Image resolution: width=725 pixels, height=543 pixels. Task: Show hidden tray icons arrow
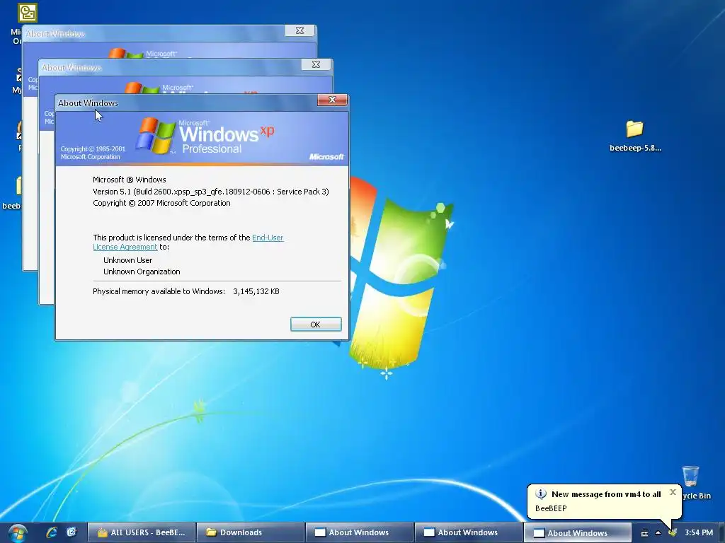(x=658, y=533)
